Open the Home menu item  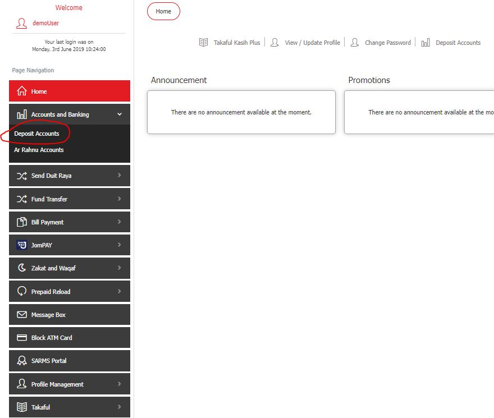pyautogui.click(x=69, y=91)
